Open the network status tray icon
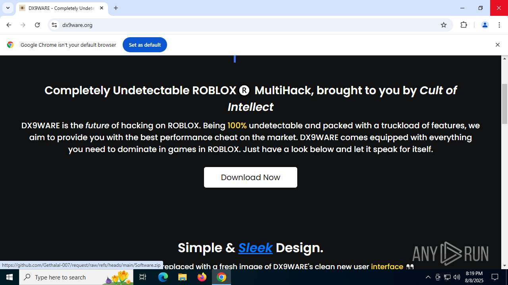508x285 pixels. click(447, 277)
